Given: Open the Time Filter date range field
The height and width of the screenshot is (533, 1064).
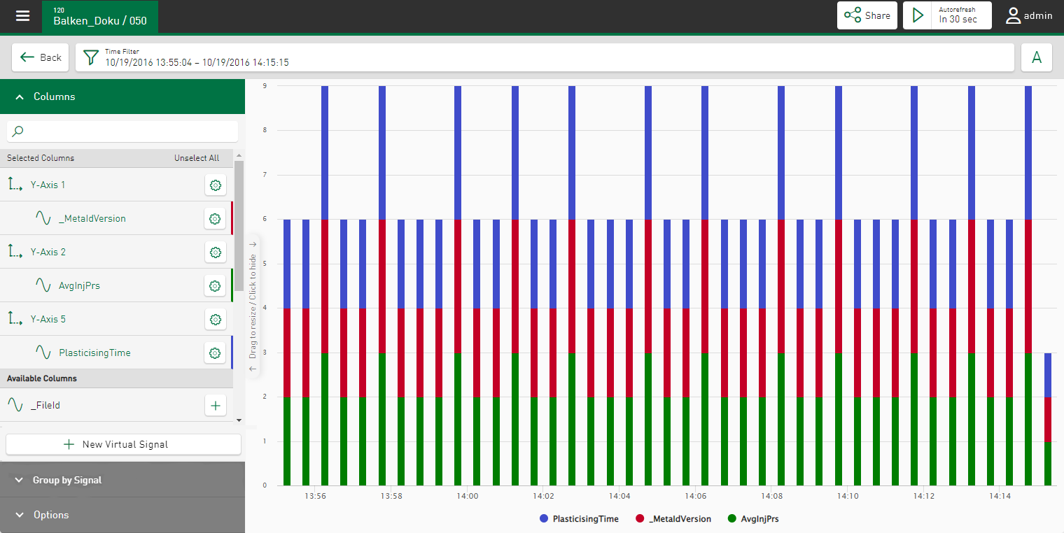Looking at the screenshot, I should point(545,57).
